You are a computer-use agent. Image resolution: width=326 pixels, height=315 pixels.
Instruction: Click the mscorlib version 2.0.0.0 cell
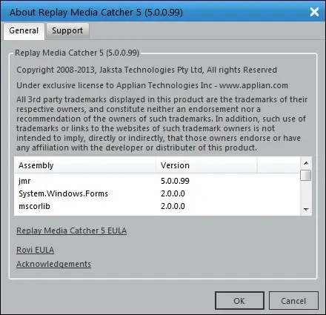(173, 206)
